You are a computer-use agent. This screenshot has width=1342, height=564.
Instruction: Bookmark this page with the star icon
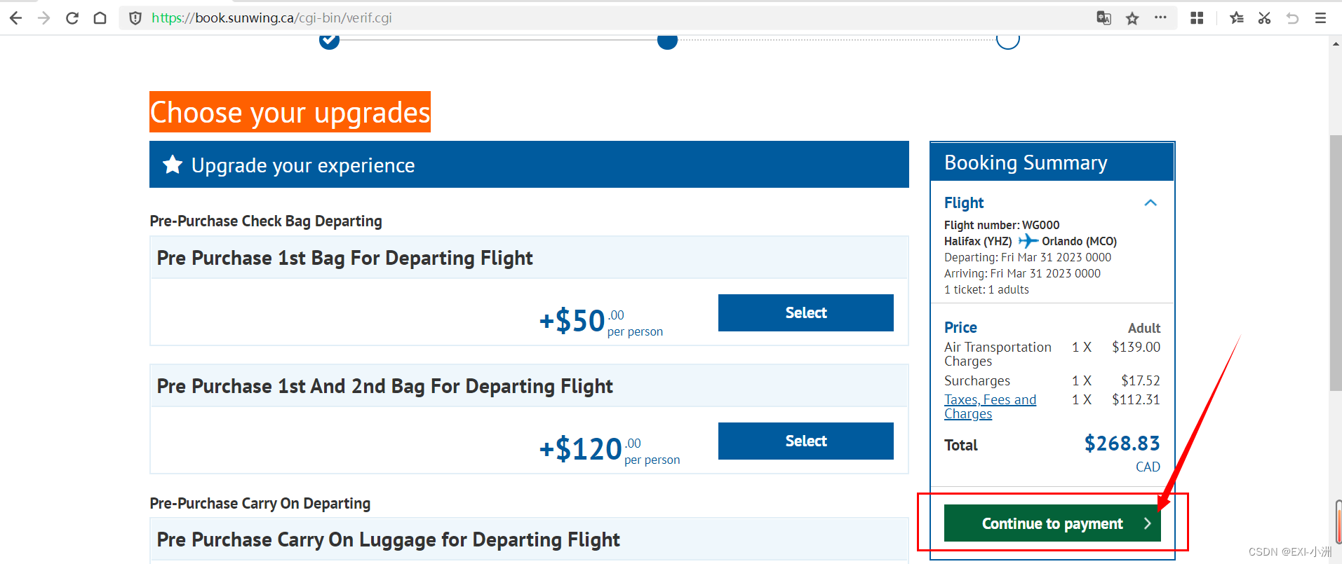1132,18
